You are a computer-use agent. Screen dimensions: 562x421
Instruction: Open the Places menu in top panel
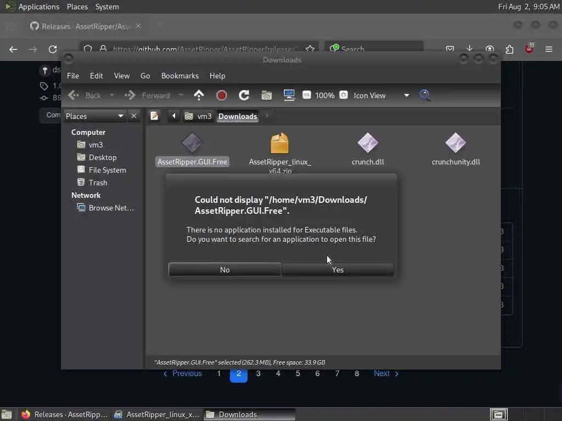(77, 7)
